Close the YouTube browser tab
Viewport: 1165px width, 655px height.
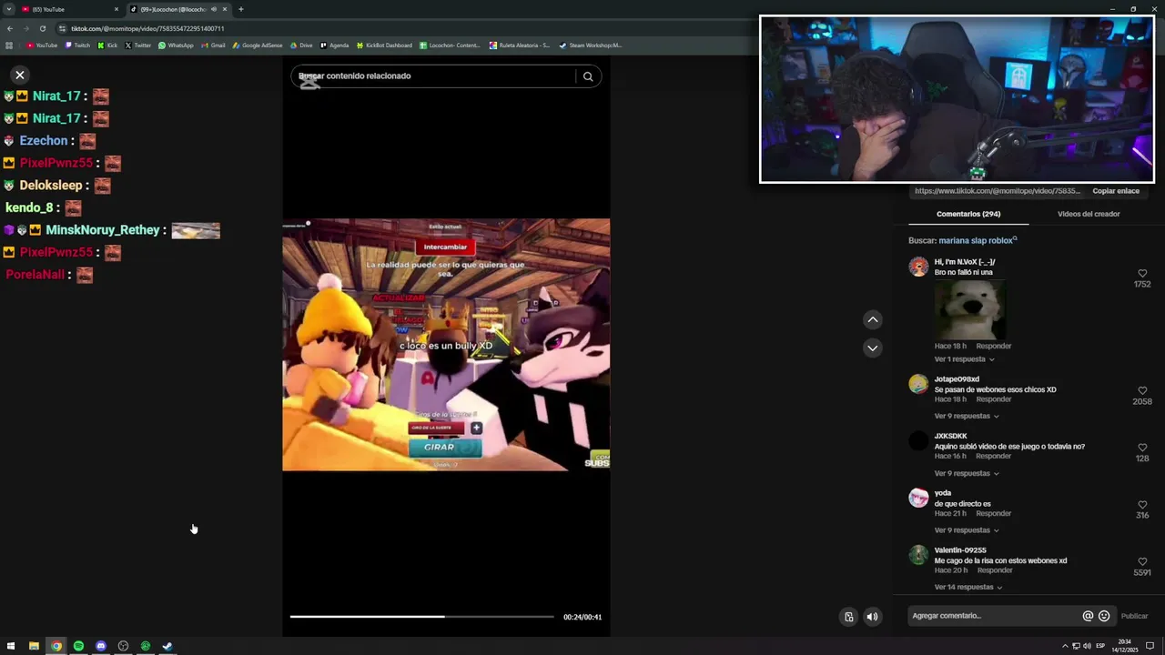(116, 9)
